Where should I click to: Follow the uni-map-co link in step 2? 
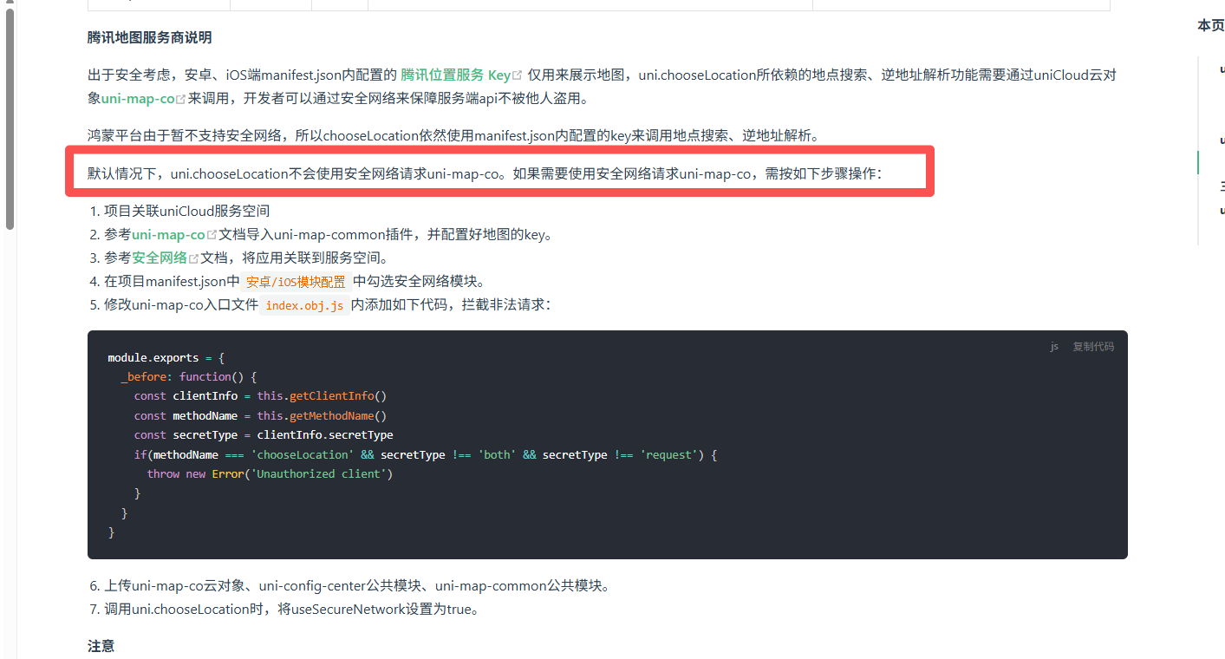pyautogui.click(x=168, y=234)
